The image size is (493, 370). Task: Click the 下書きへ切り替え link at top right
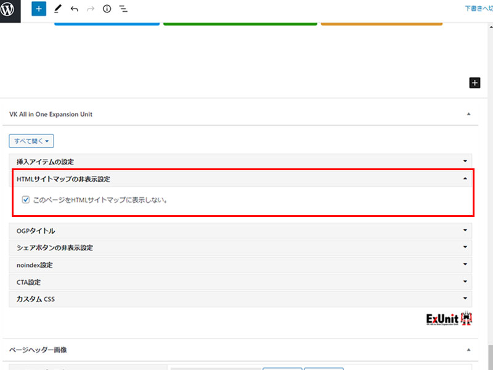(x=478, y=9)
